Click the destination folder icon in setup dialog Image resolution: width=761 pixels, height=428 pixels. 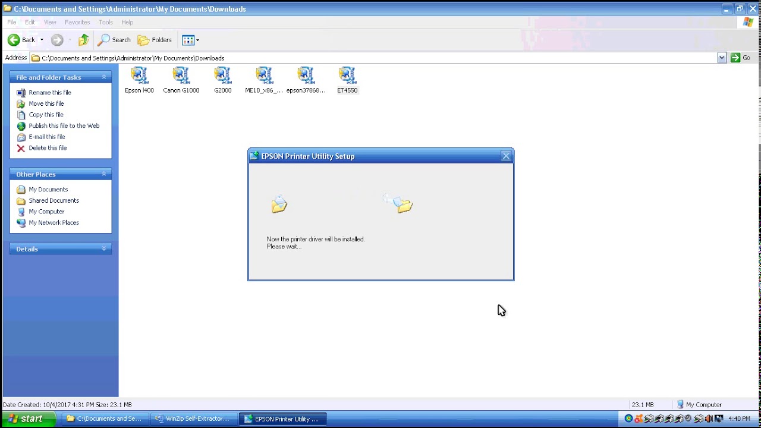click(x=404, y=204)
